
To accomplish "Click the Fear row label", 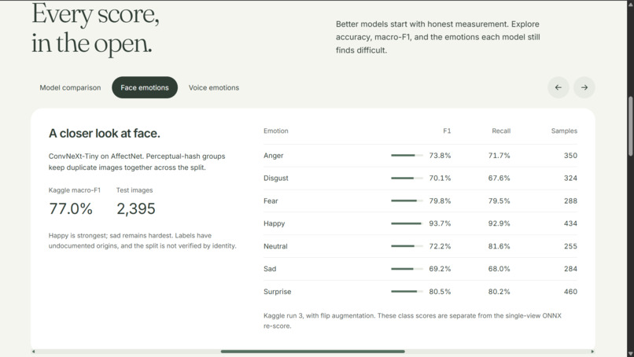I will click(271, 201).
